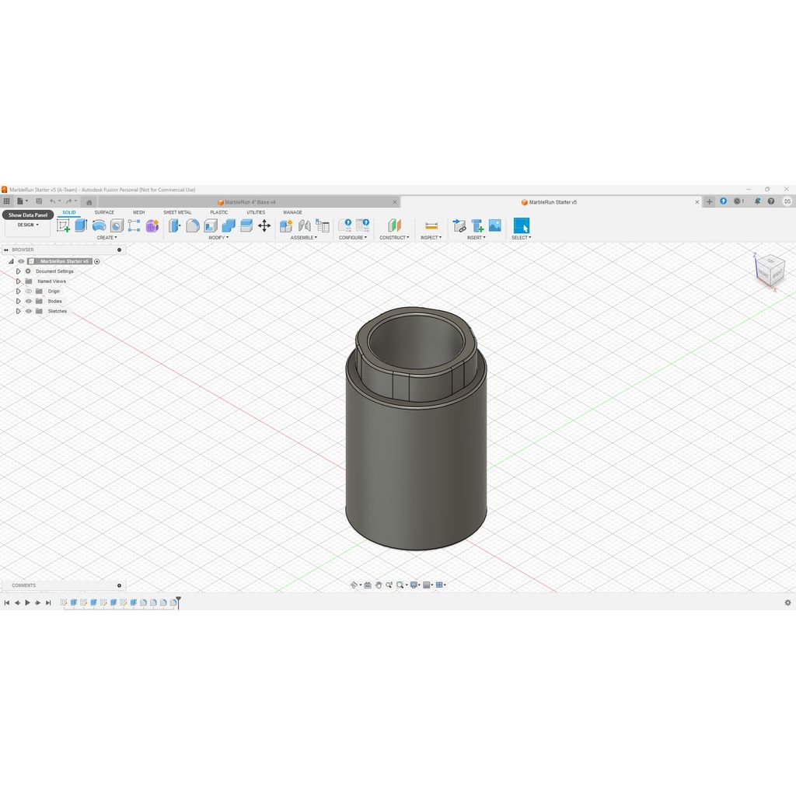Select the Pan hand tool
Viewport: 796px width, 796px height.
pyautogui.click(x=379, y=585)
